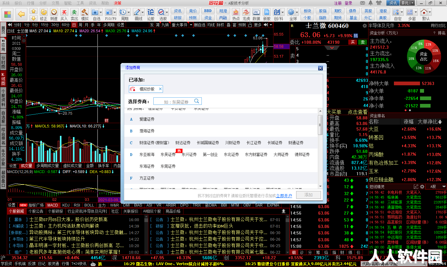Click the 选择券商 search input field

coord(177,101)
